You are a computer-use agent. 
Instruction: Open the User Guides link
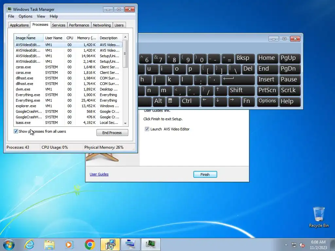click(99, 174)
